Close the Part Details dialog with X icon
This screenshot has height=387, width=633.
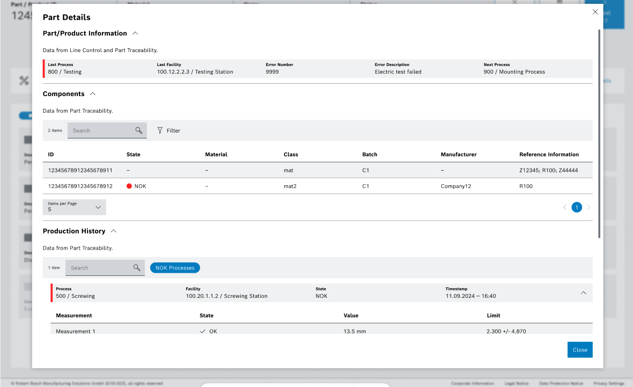click(595, 12)
